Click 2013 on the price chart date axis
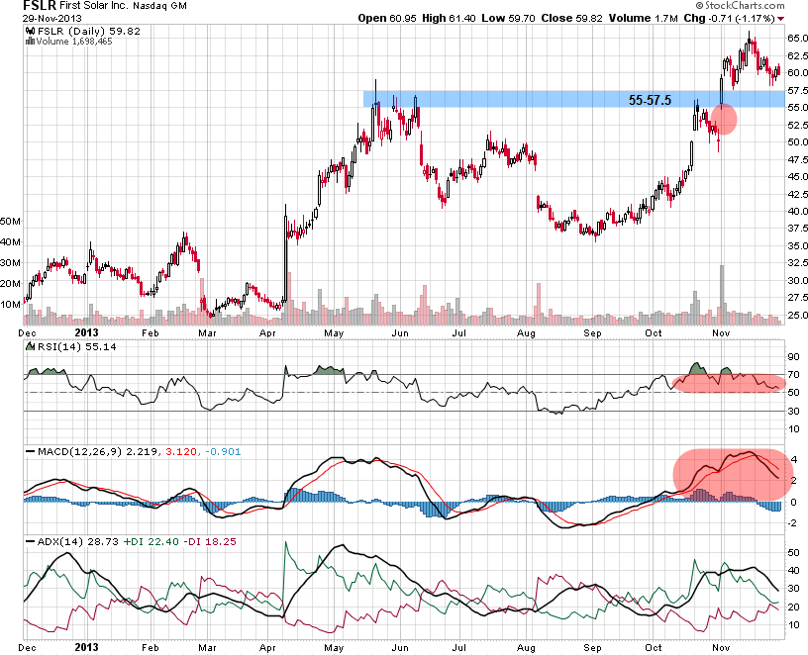808x655 pixels. click(x=86, y=332)
